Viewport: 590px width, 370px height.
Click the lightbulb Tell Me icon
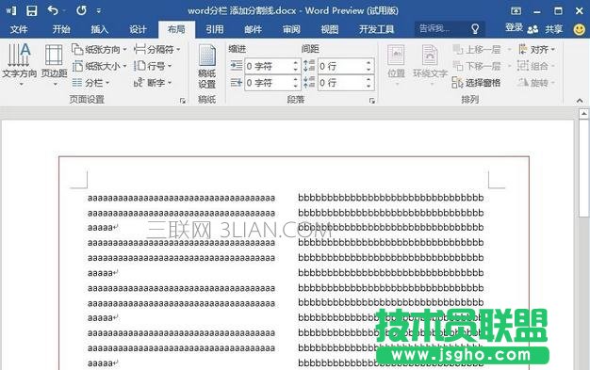coord(475,29)
